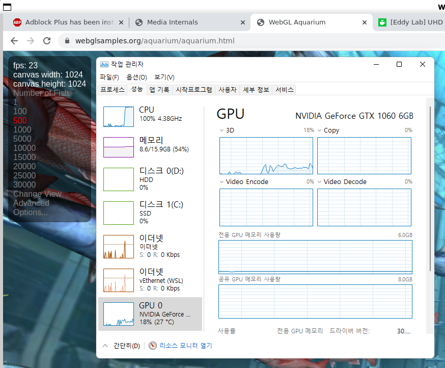Click the browser forward arrow

tap(31, 41)
